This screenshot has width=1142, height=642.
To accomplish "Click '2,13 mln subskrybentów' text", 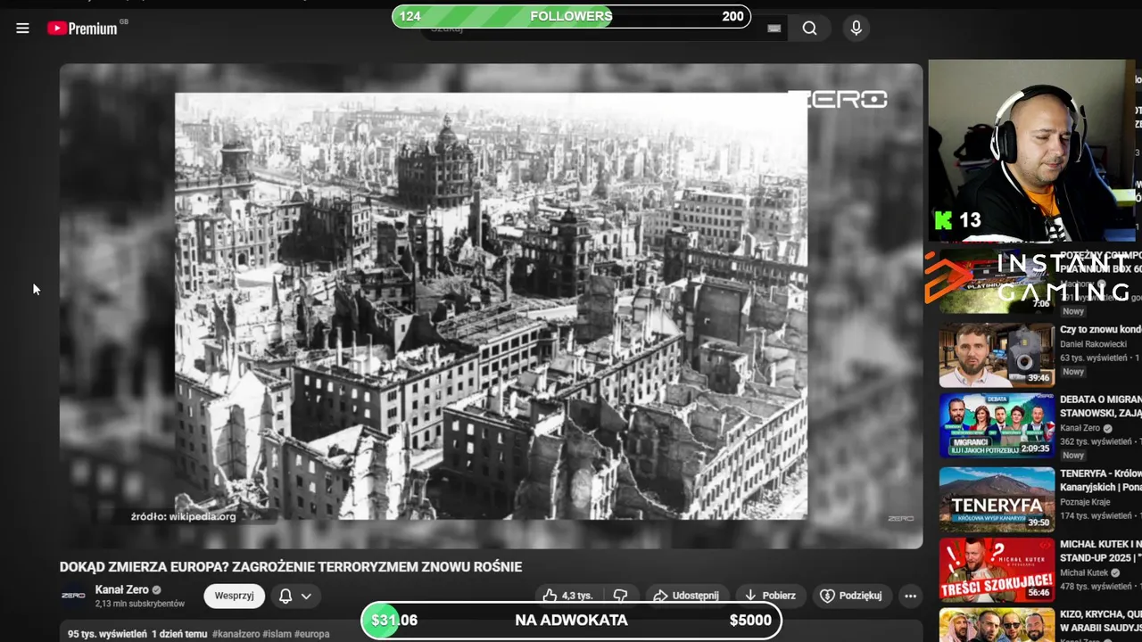I will point(140,604).
